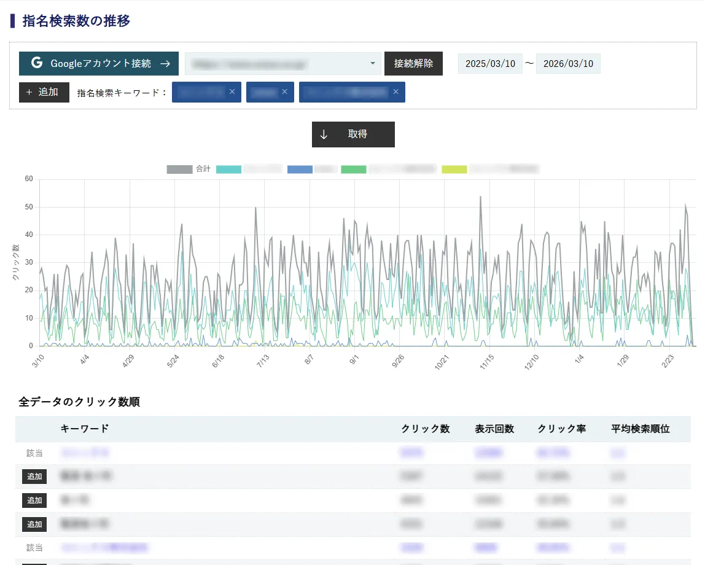Click the start date field showing 2025/03/10
This screenshot has height=565, width=705.
[489, 63]
